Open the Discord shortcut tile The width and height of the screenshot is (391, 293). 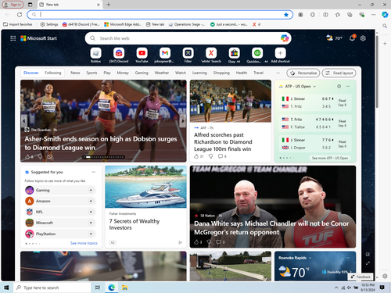119,53
